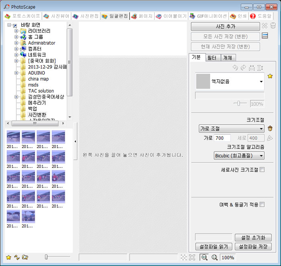281x266 pixels.
Task: Click the star icon next to frame selector
Action: coord(270,76)
